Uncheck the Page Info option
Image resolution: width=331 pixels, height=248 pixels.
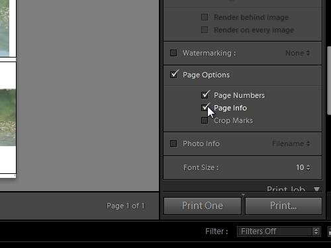click(205, 108)
